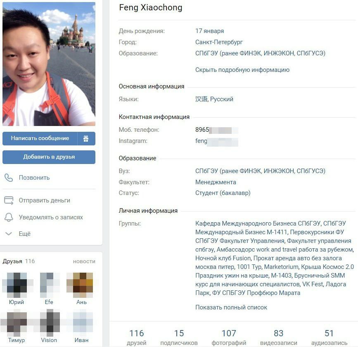This screenshot has height=347, width=358.
Task: Click Добавить в друзья button
Action: (49, 157)
